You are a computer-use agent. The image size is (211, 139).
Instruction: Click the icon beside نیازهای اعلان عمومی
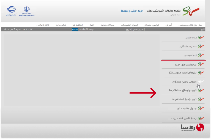201,73
